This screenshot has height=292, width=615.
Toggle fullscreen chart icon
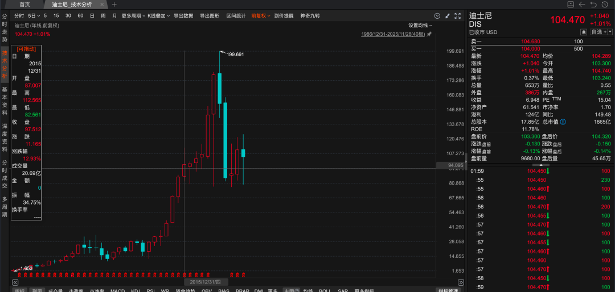(457, 16)
